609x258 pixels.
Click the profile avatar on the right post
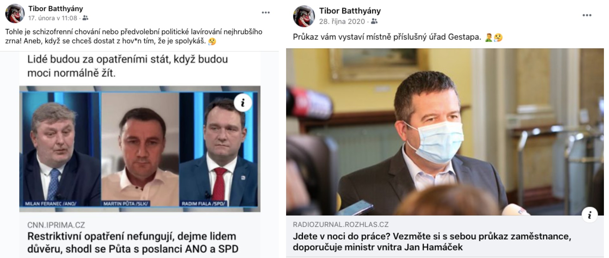tap(304, 16)
